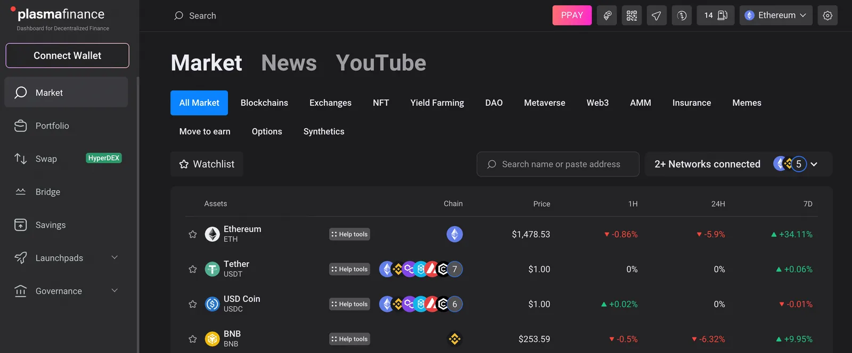Open Market in the sidebar
852x353 pixels.
(x=67, y=93)
